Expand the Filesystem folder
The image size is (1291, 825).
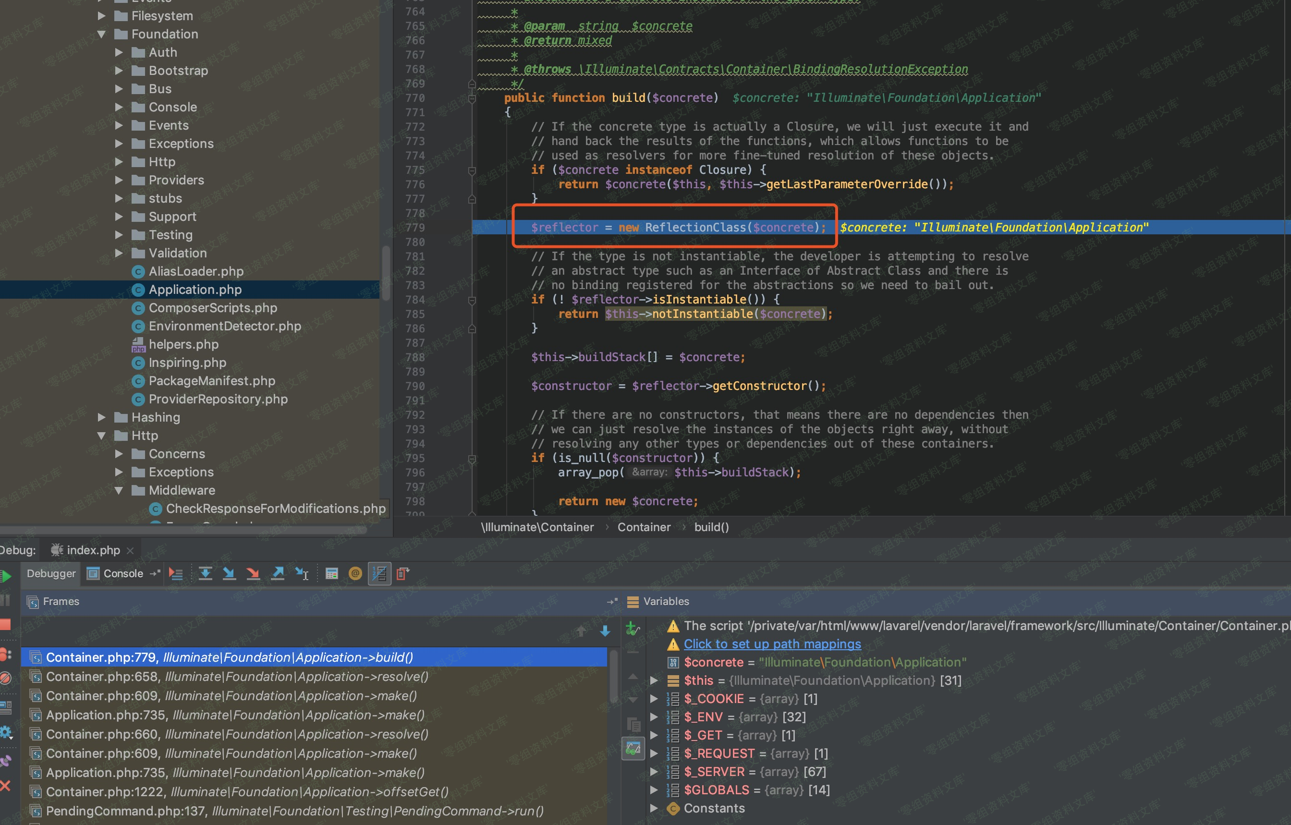tap(101, 16)
